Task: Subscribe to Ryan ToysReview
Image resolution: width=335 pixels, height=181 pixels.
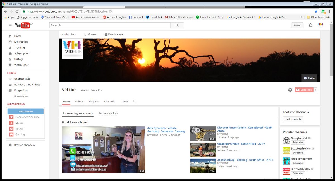Action: [298, 163]
